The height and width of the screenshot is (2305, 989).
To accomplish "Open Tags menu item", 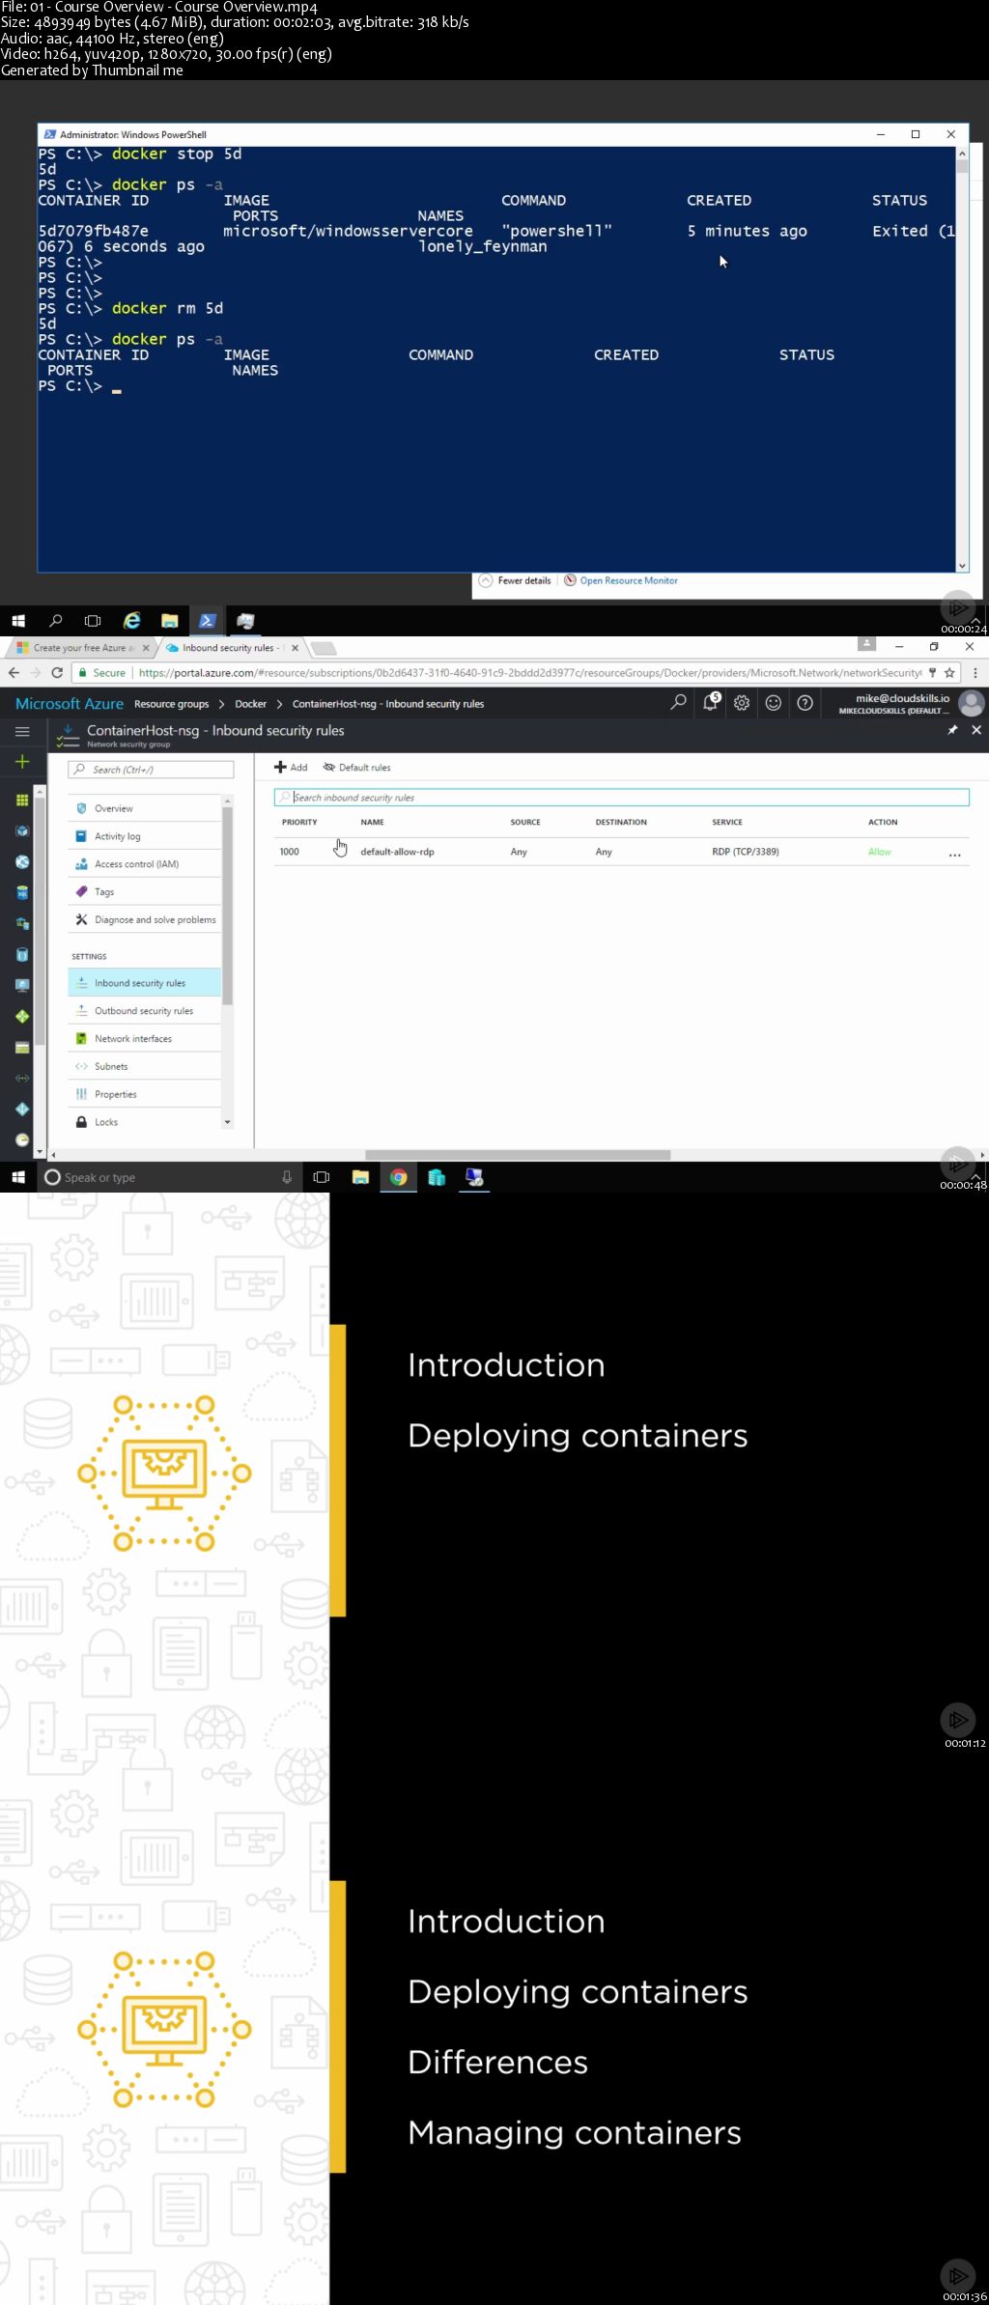I will click(x=145, y=892).
